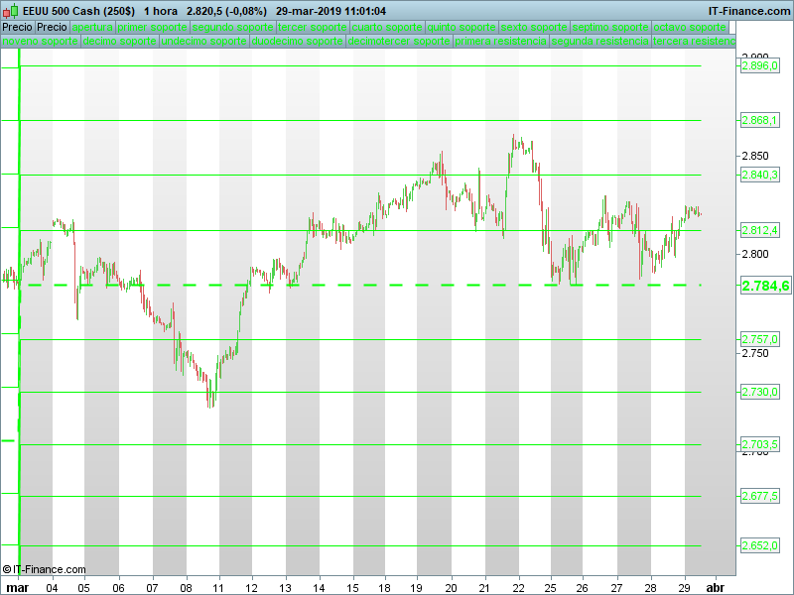Select the first Precio label

(17, 27)
